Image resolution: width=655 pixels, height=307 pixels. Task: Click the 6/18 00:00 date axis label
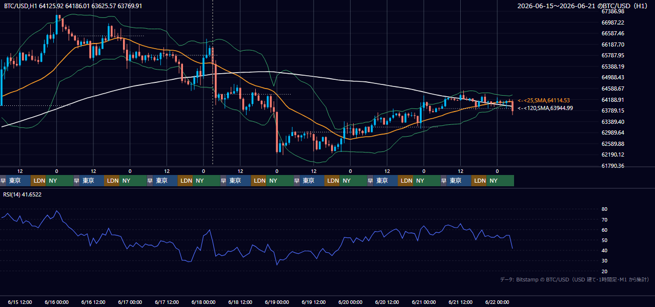[x=204, y=302]
